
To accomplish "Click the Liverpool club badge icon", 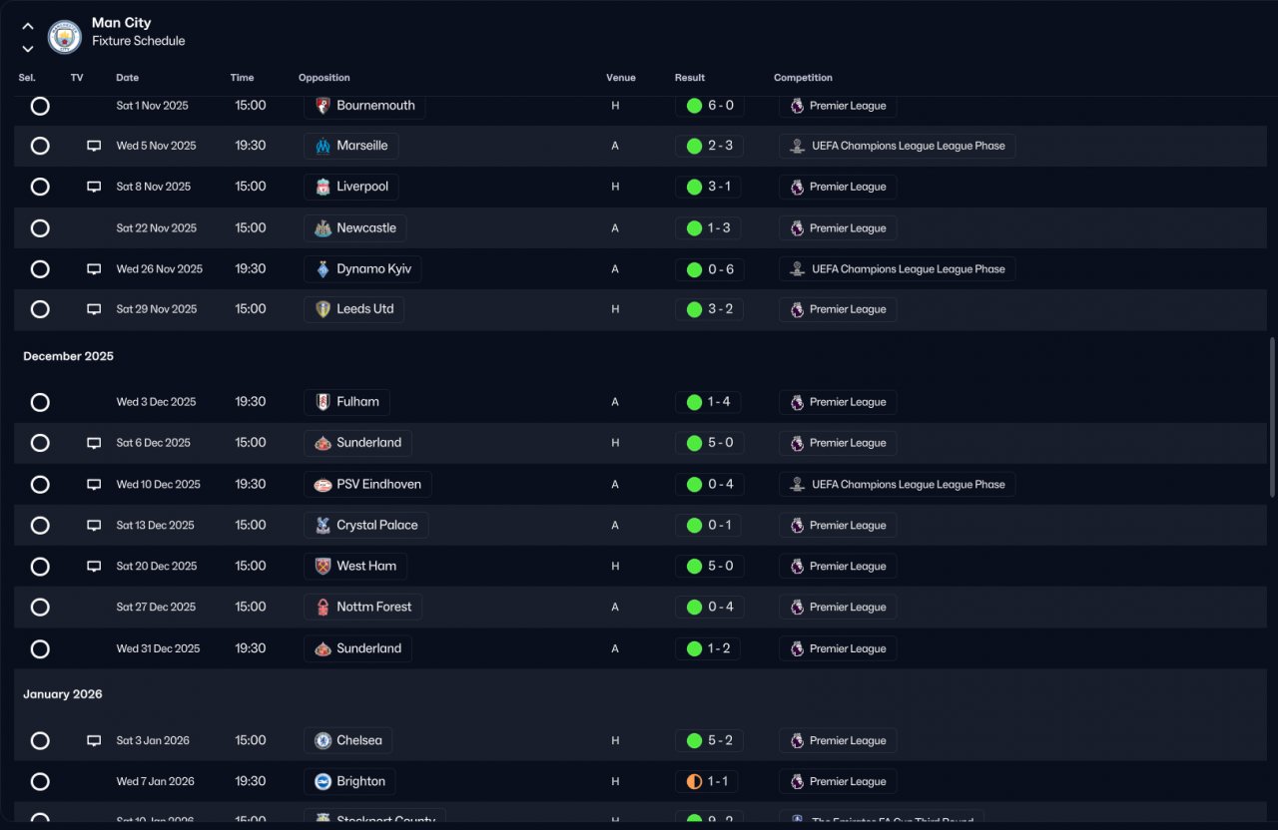I will [322, 187].
